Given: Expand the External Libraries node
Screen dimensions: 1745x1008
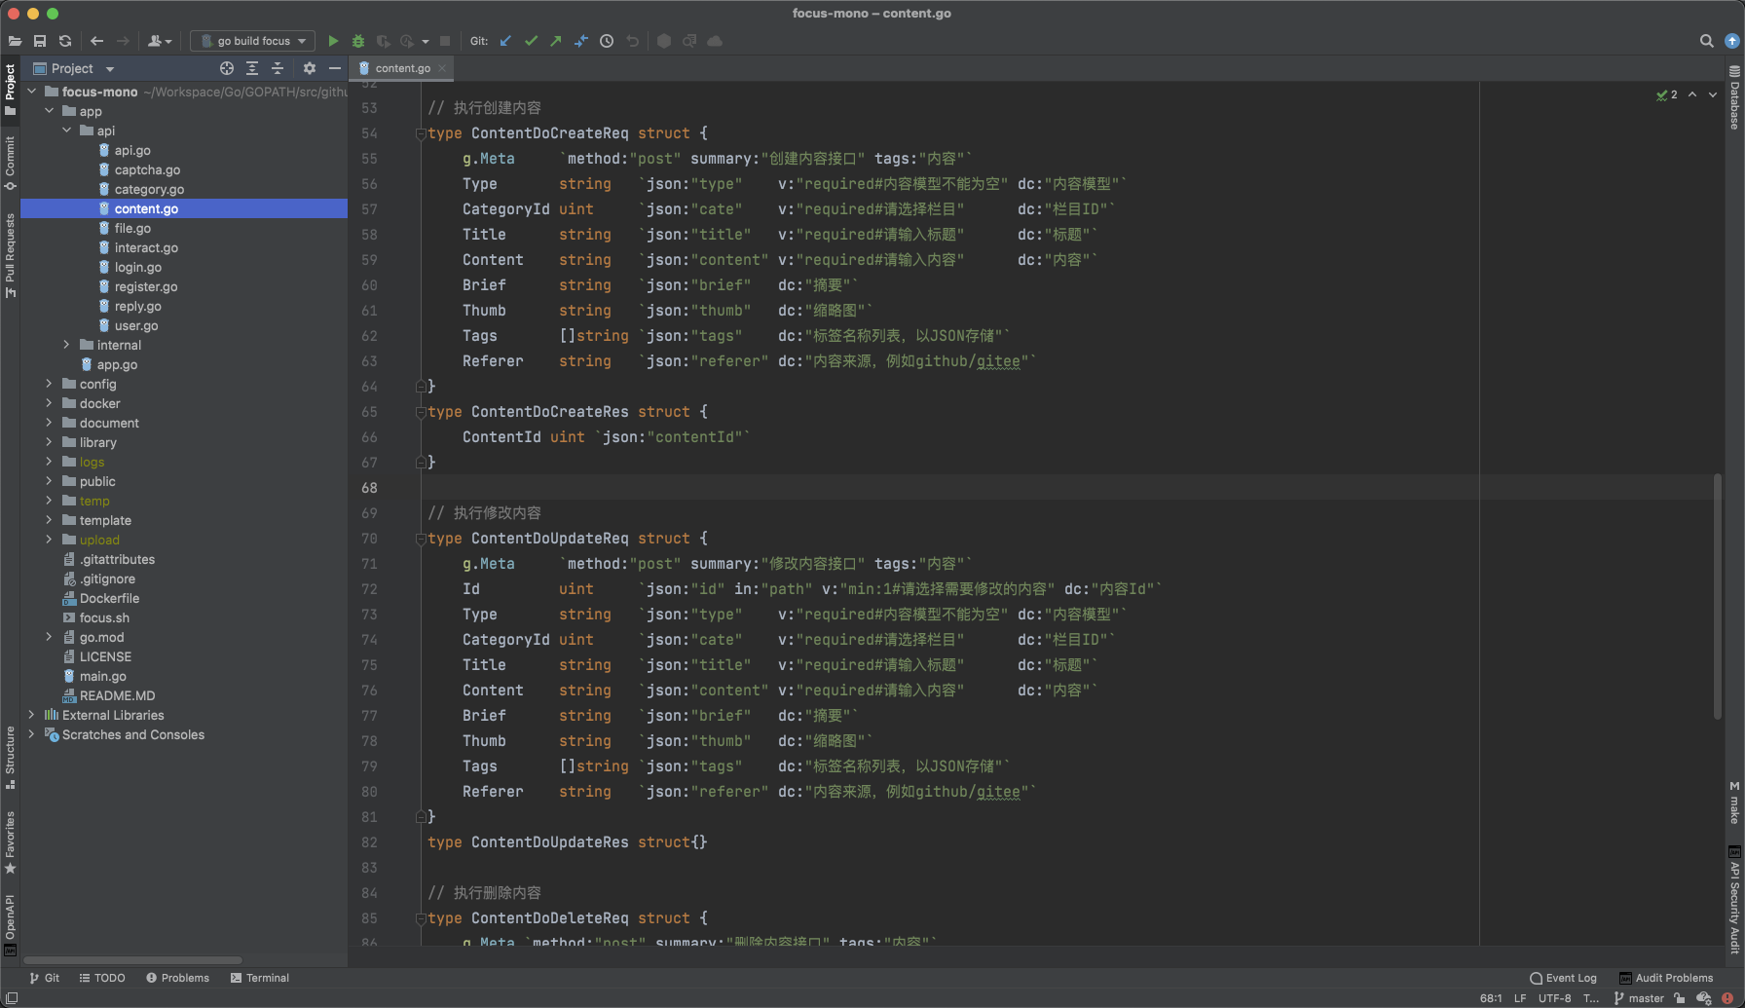Looking at the screenshot, I should (31, 715).
